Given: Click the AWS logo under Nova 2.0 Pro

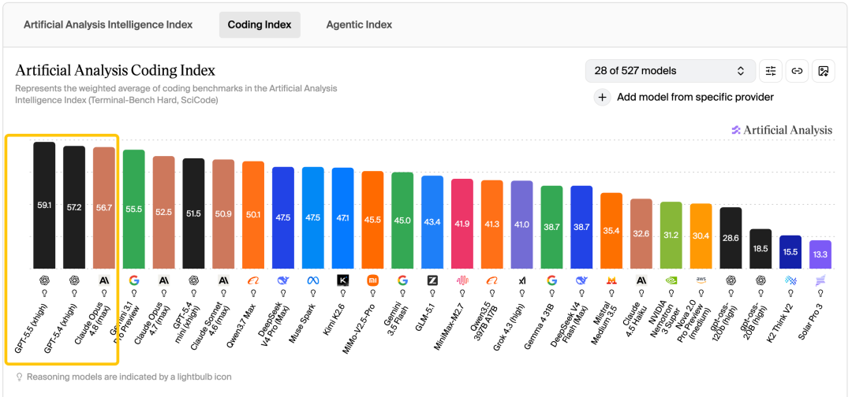Looking at the screenshot, I should [x=701, y=280].
